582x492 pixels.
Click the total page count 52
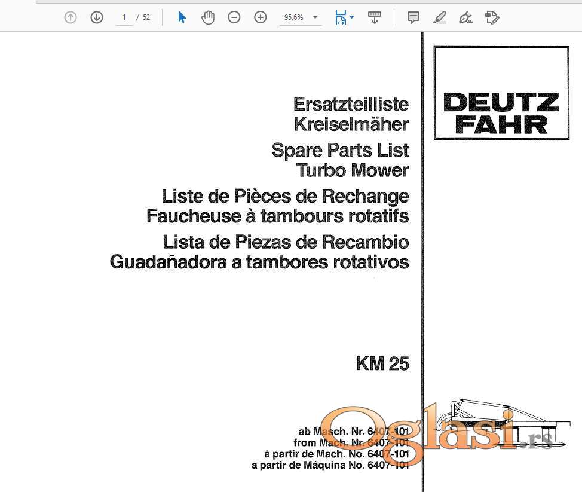pos(146,17)
